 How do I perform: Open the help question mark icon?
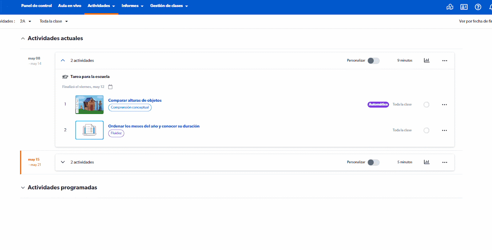coord(478,7)
